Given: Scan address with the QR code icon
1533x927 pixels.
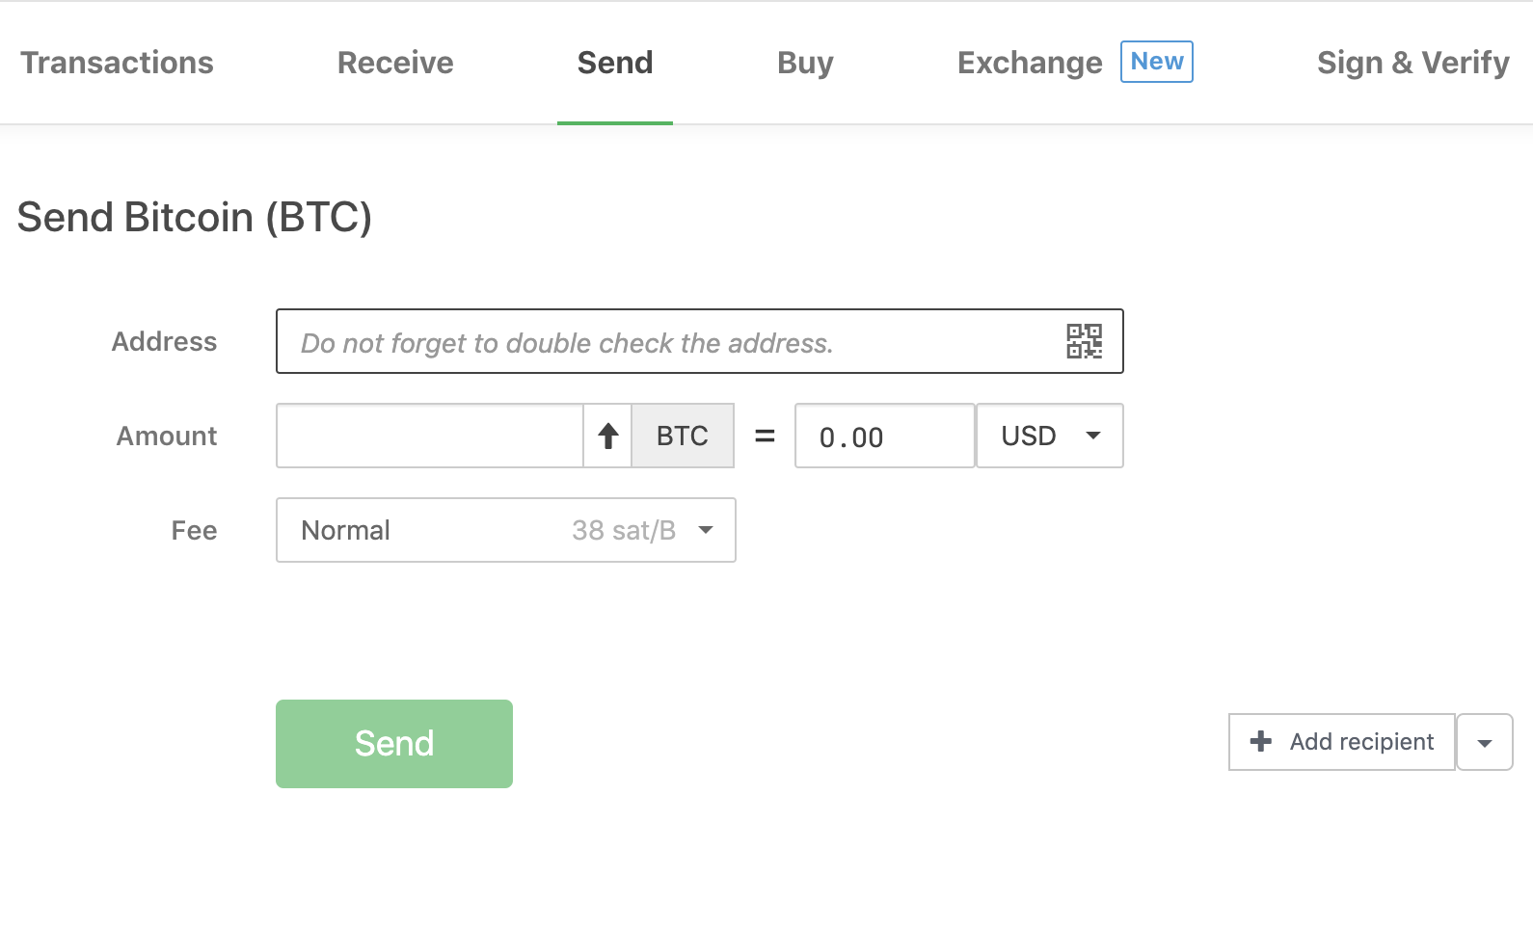Looking at the screenshot, I should point(1084,341).
